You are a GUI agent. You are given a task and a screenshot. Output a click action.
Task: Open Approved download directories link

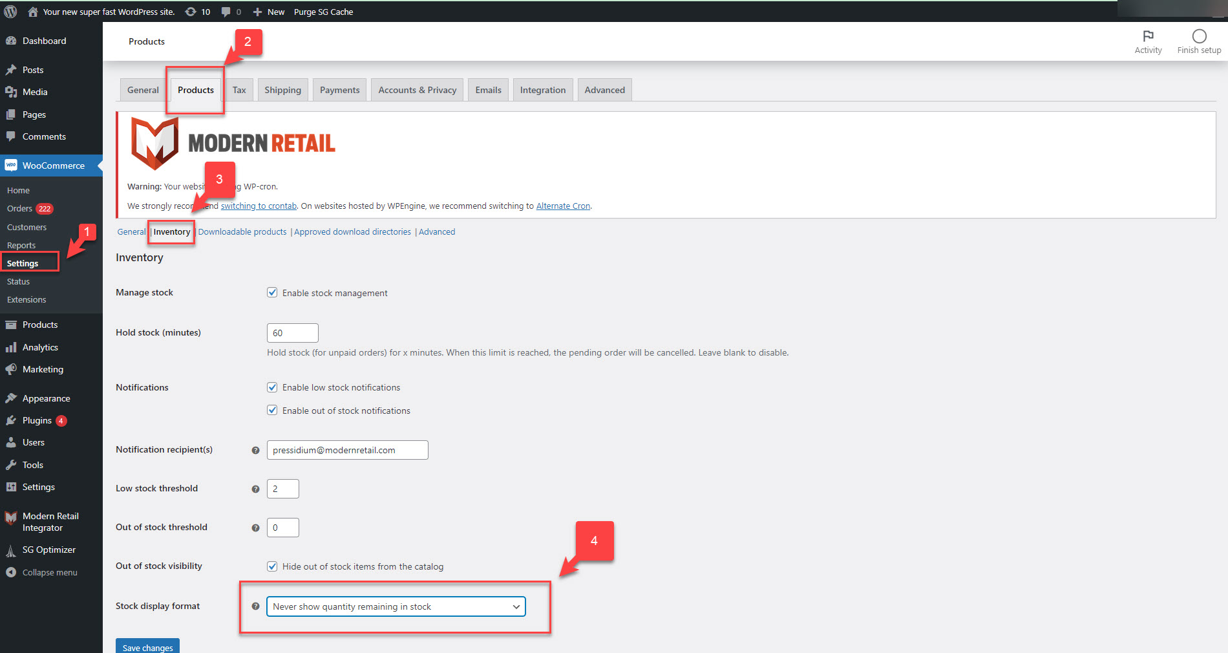click(352, 232)
